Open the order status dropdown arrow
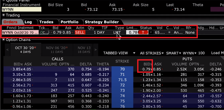This screenshot has width=224, height=110. point(151,32)
